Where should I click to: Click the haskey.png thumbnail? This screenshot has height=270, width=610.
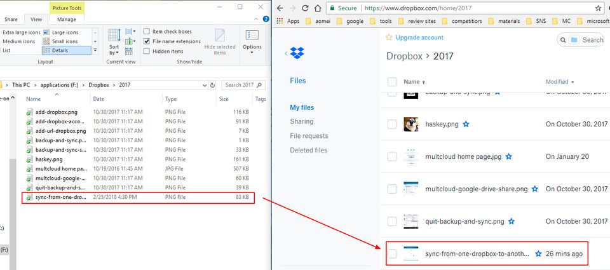(411, 124)
